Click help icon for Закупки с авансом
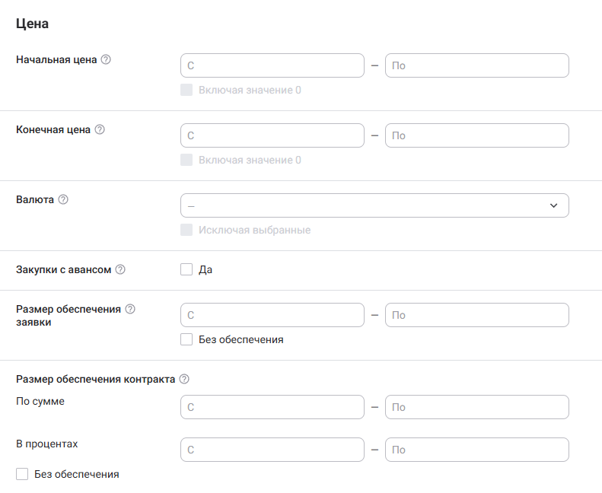 [x=120, y=269]
